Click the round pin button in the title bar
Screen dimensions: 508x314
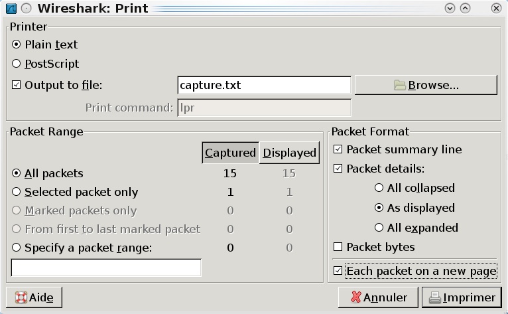[x=27, y=8]
